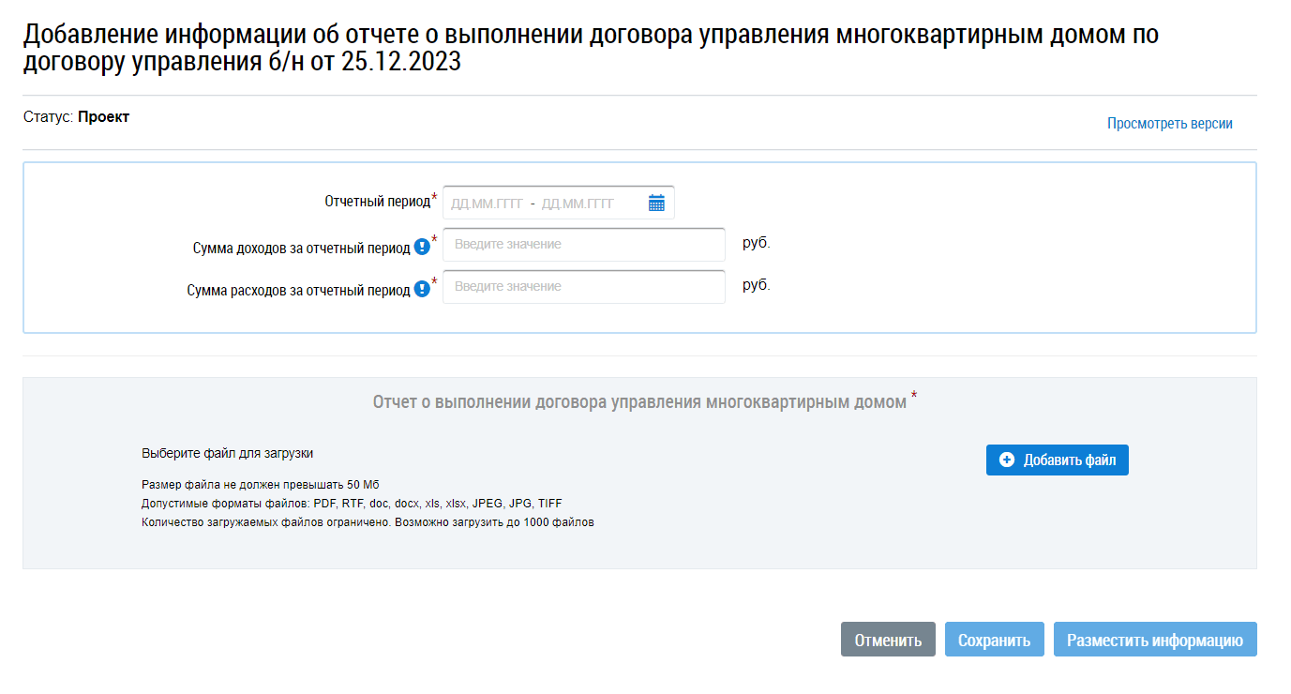Click the Допустимые форматы файлов hint line

352,504
